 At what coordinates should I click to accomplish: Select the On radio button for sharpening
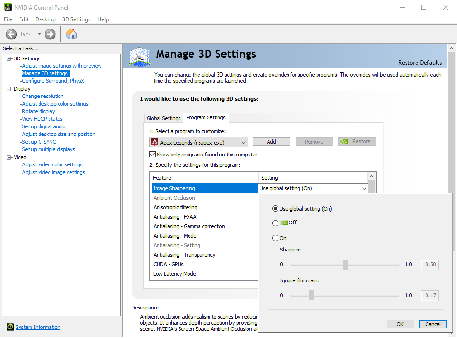[x=275, y=238]
